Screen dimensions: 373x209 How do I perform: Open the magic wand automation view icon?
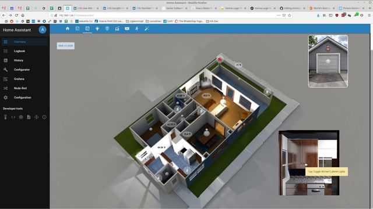pyautogui.click(x=147, y=28)
